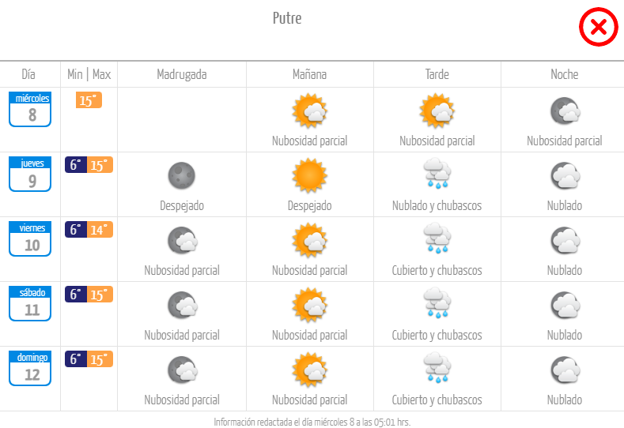The height and width of the screenshot is (428, 624).
Task: Click Saturday early morning partly cloudy icon
Action: (x=183, y=305)
